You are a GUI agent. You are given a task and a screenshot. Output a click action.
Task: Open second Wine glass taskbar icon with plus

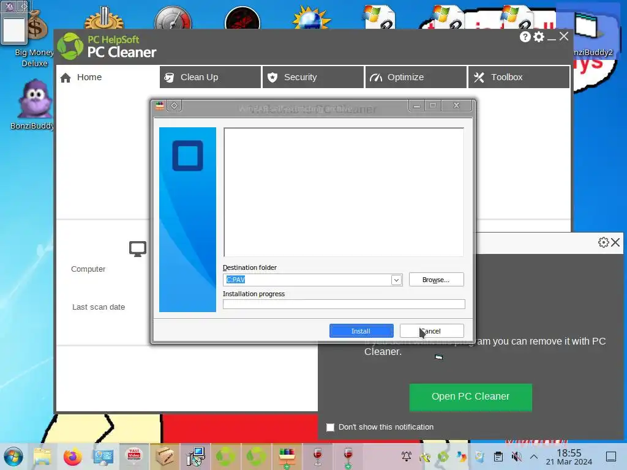tap(348, 457)
